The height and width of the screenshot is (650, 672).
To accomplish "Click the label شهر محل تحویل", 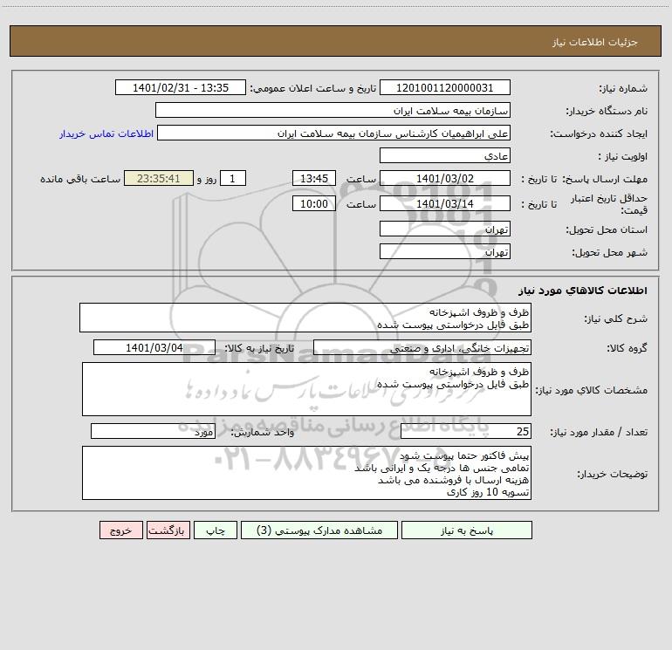I will pos(609,253).
